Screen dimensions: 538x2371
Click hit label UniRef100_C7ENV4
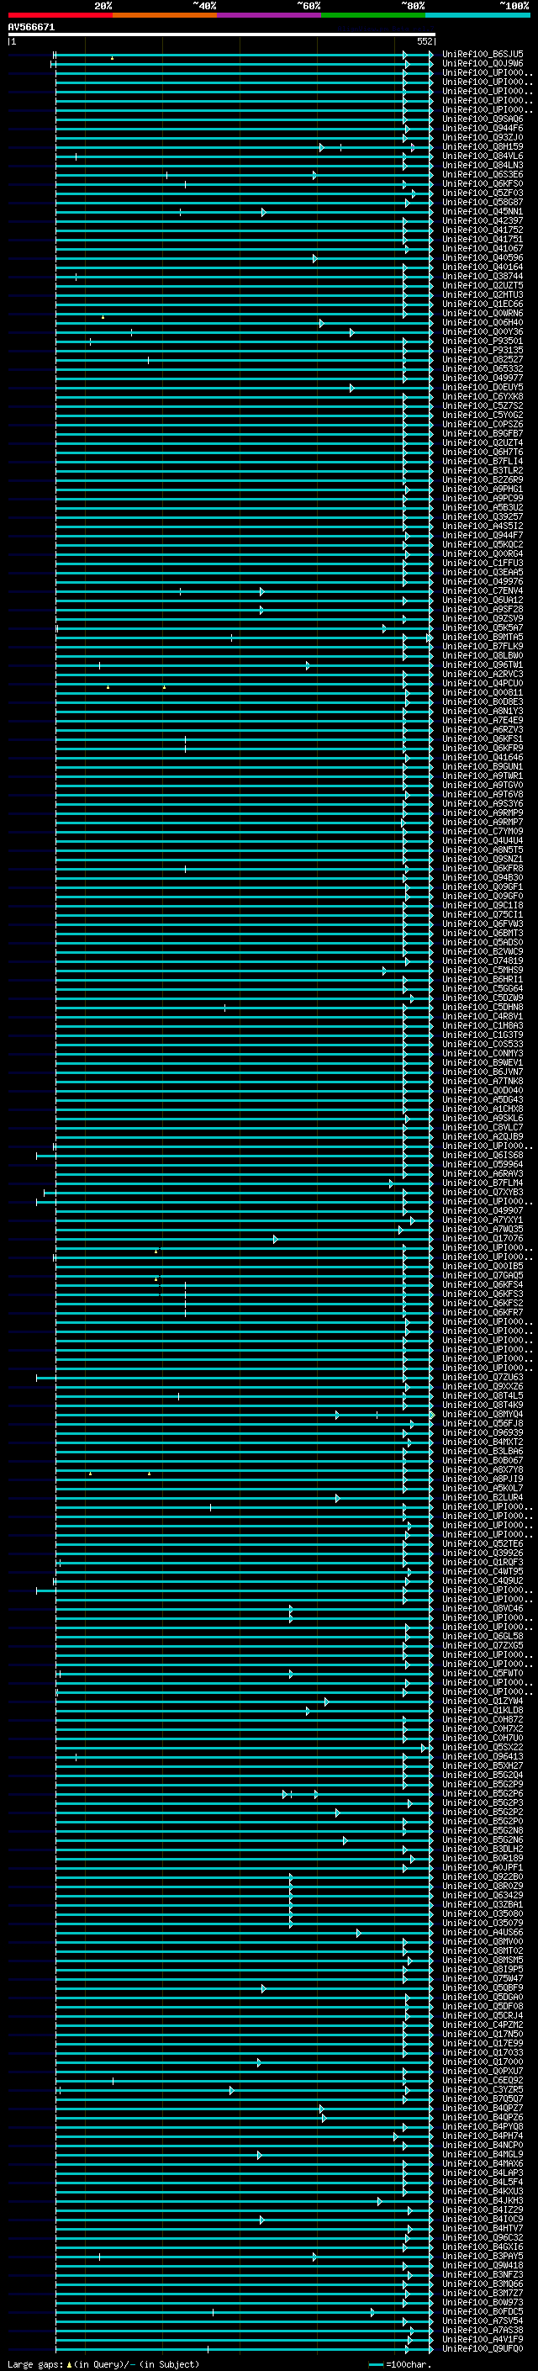coord(483,591)
